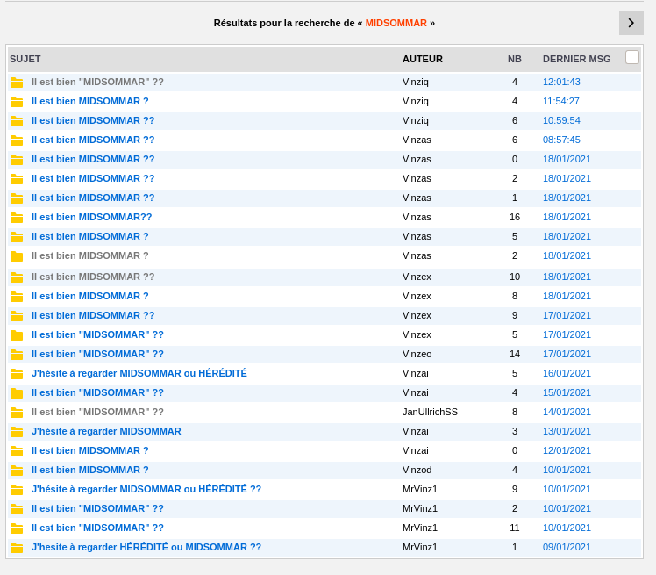The width and height of the screenshot is (656, 575).
Task: Click last message date 16/01/2021
Action: point(567,373)
